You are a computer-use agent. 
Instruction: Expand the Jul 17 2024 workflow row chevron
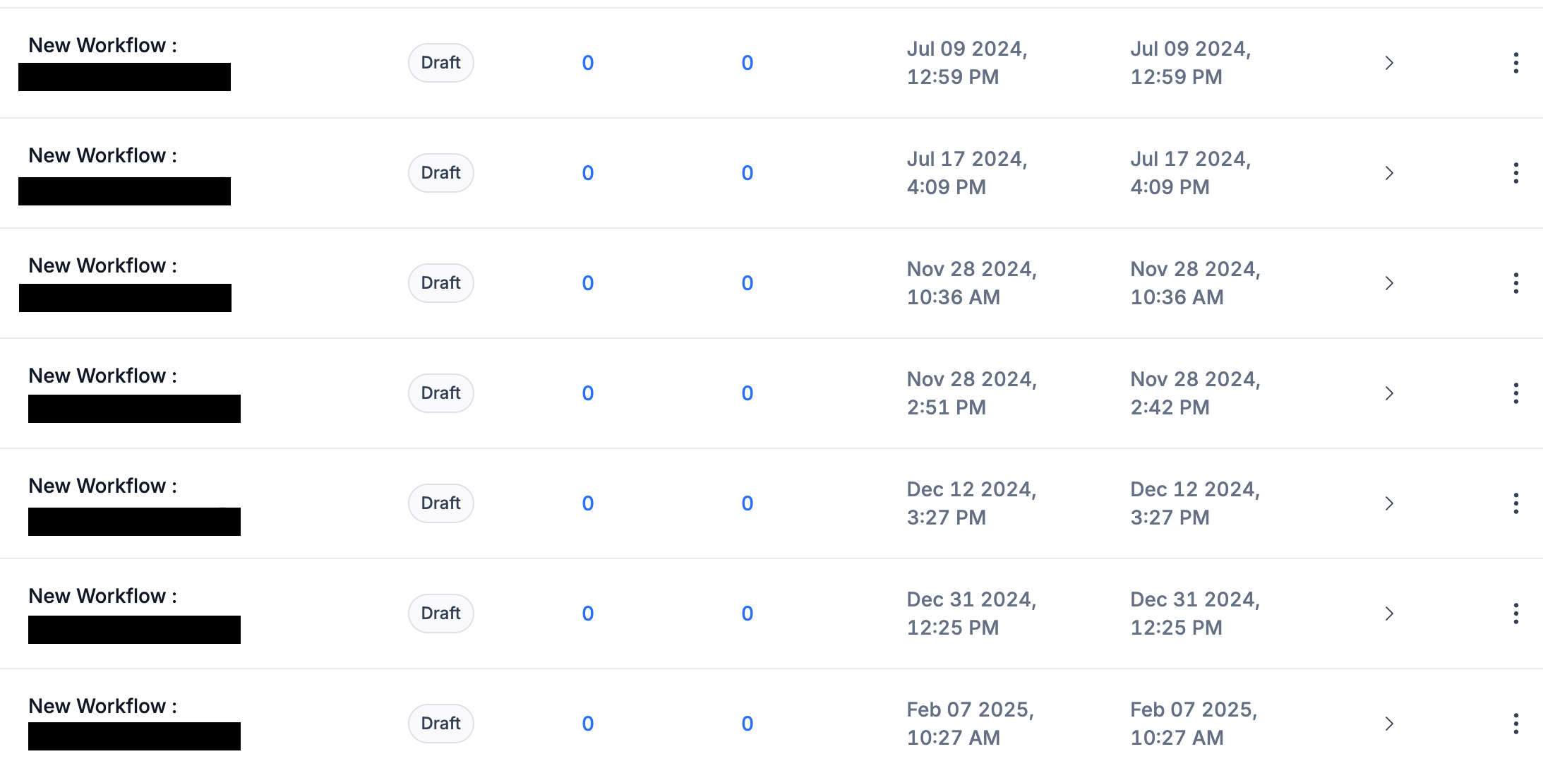point(1389,173)
